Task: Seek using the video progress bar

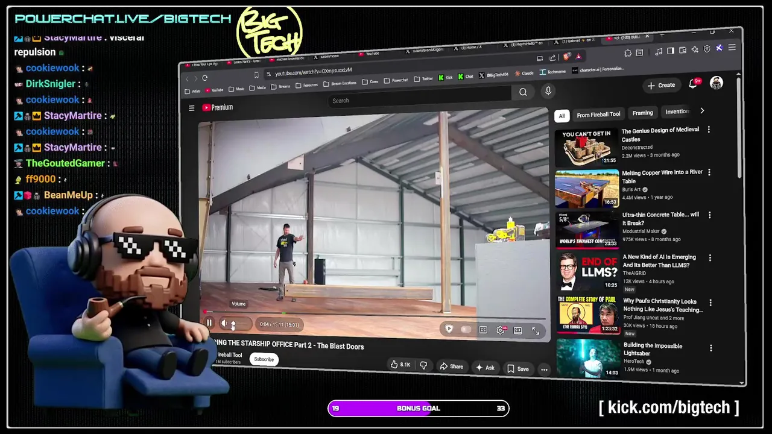Action: click(x=374, y=314)
